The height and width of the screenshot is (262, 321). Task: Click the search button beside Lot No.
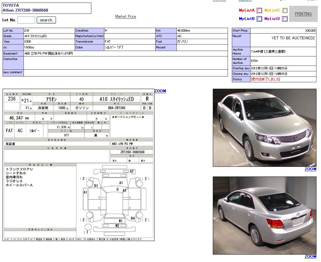(46, 20)
